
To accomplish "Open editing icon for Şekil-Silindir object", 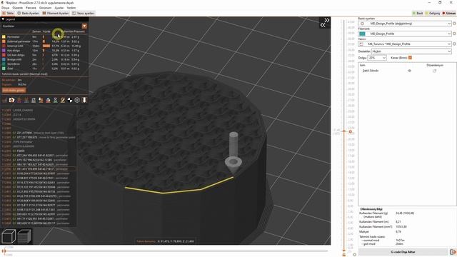I will pos(435,71).
